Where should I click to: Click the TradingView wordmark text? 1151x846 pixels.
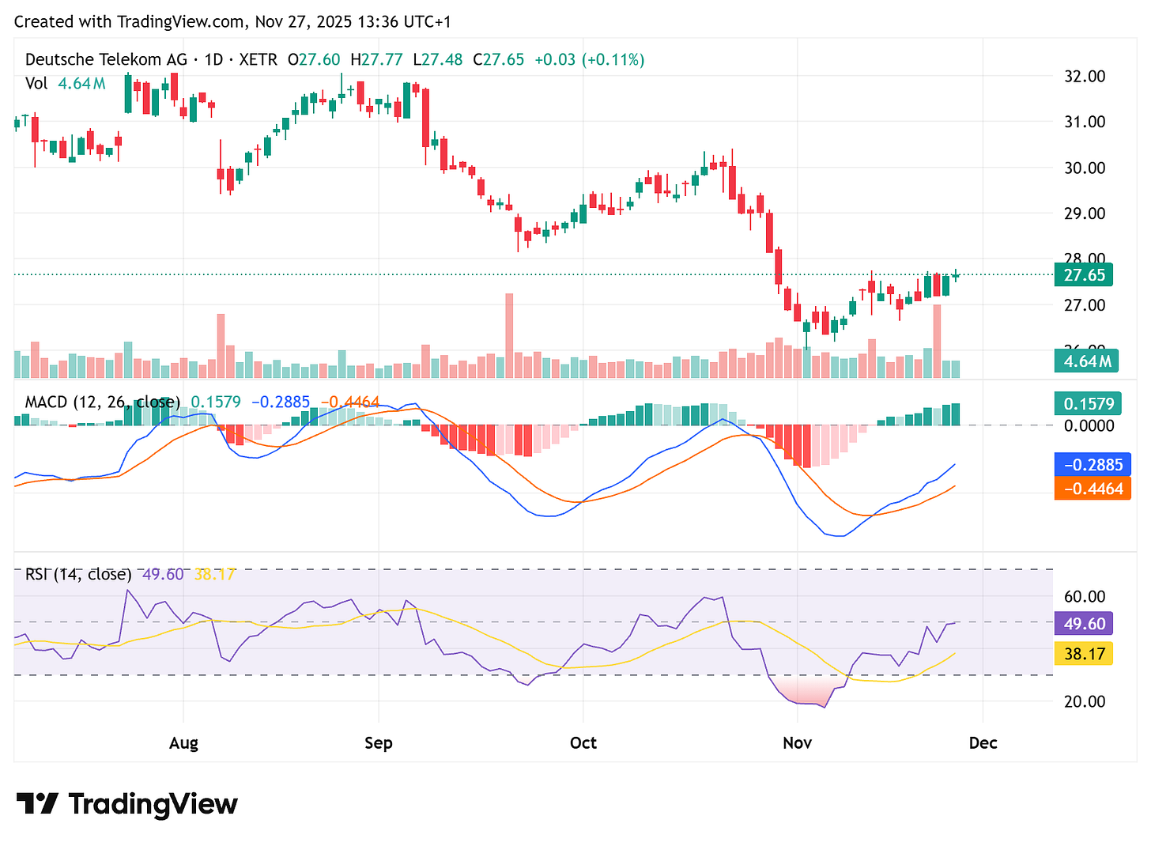155,804
